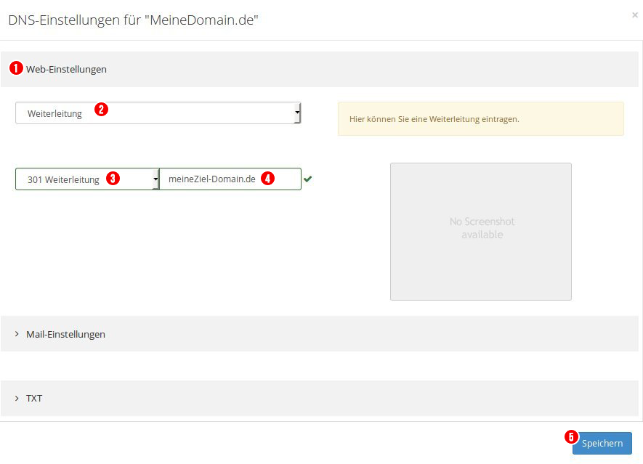Screen dimensions: 643x464
Task: Click the Weiterleitung hint text box
Action: coord(480,119)
